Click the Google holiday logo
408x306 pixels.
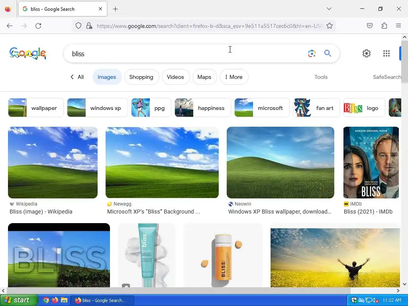28,53
